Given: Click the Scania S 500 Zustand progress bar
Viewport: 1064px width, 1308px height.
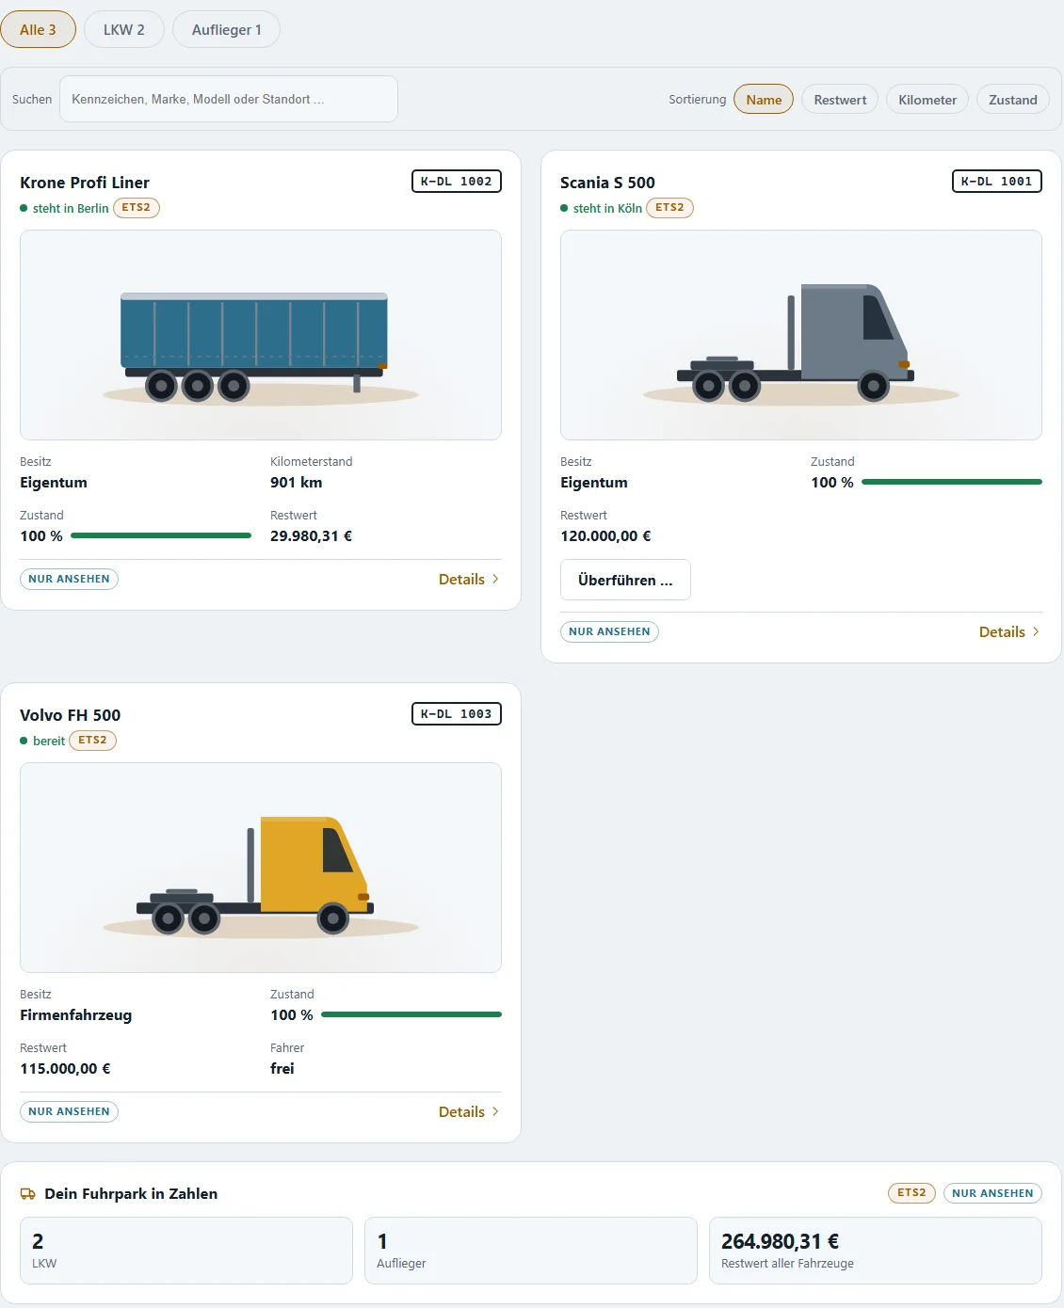Looking at the screenshot, I should click(x=952, y=482).
